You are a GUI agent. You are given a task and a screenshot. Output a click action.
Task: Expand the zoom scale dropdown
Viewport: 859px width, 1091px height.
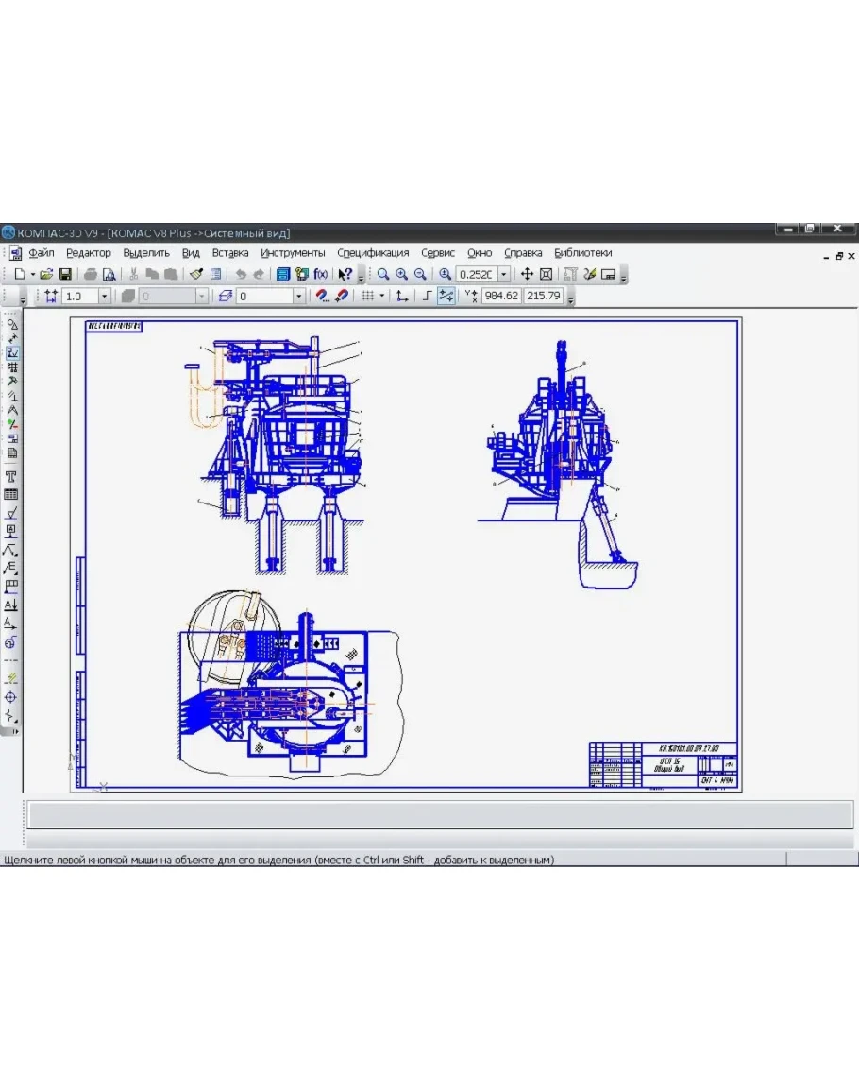click(504, 274)
